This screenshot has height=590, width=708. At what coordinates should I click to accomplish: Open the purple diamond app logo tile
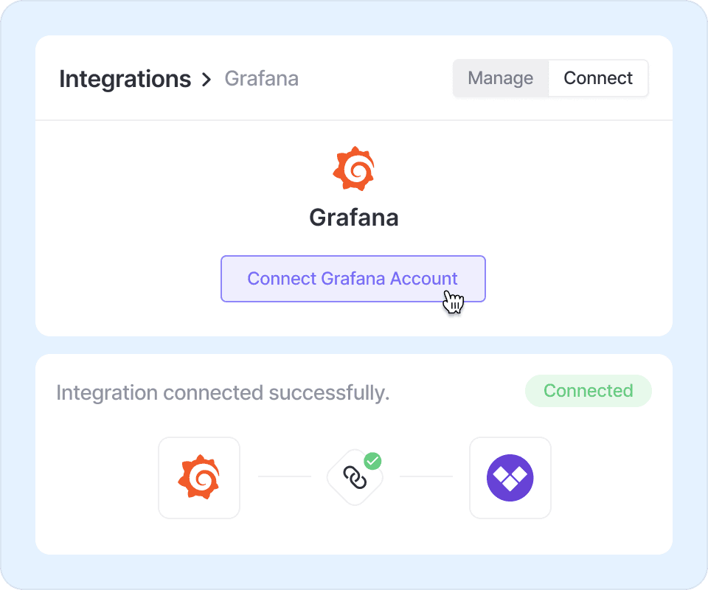tap(510, 478)
